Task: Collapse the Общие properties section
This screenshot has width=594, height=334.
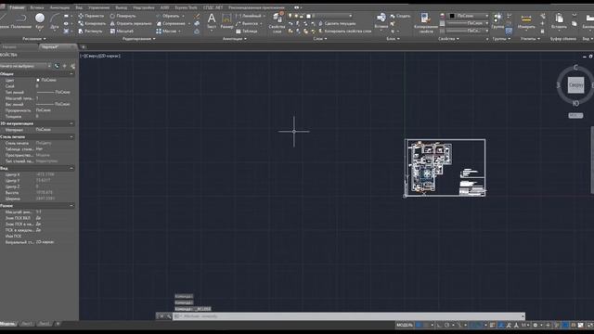Action: pos(71,74)
